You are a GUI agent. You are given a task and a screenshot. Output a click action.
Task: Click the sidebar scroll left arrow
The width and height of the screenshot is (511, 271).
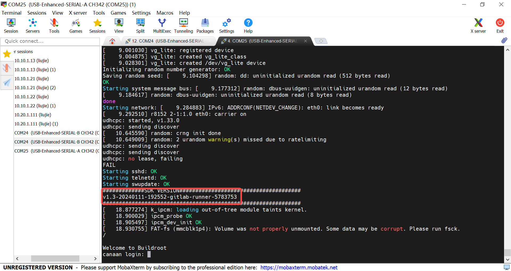17,259
